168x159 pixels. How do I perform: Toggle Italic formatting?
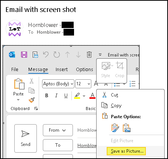click(56, 95)
